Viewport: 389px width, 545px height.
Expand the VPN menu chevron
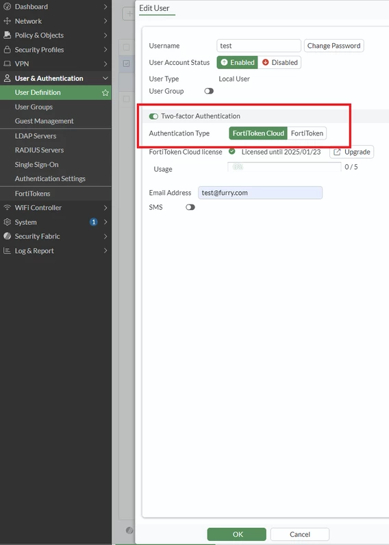pyautogui.click(x=105, y=64)
